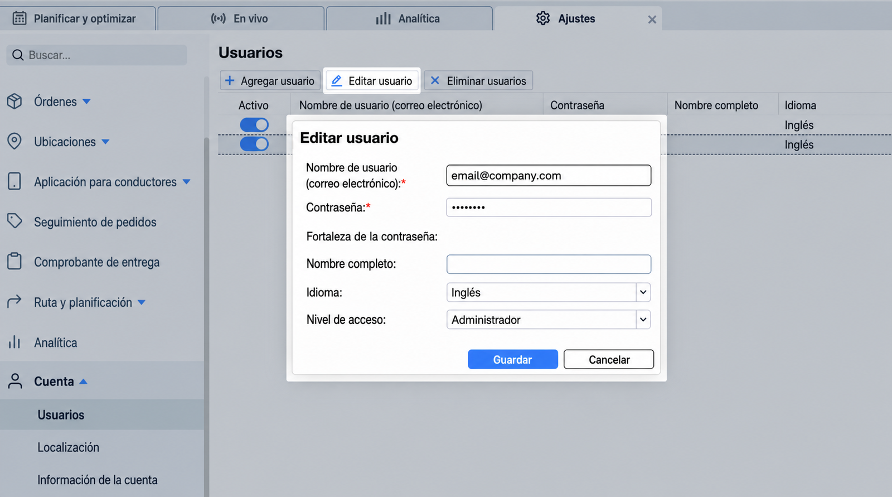
Task: Click the route arrow icon for Ruta y planificación
Action: (14, 301)
